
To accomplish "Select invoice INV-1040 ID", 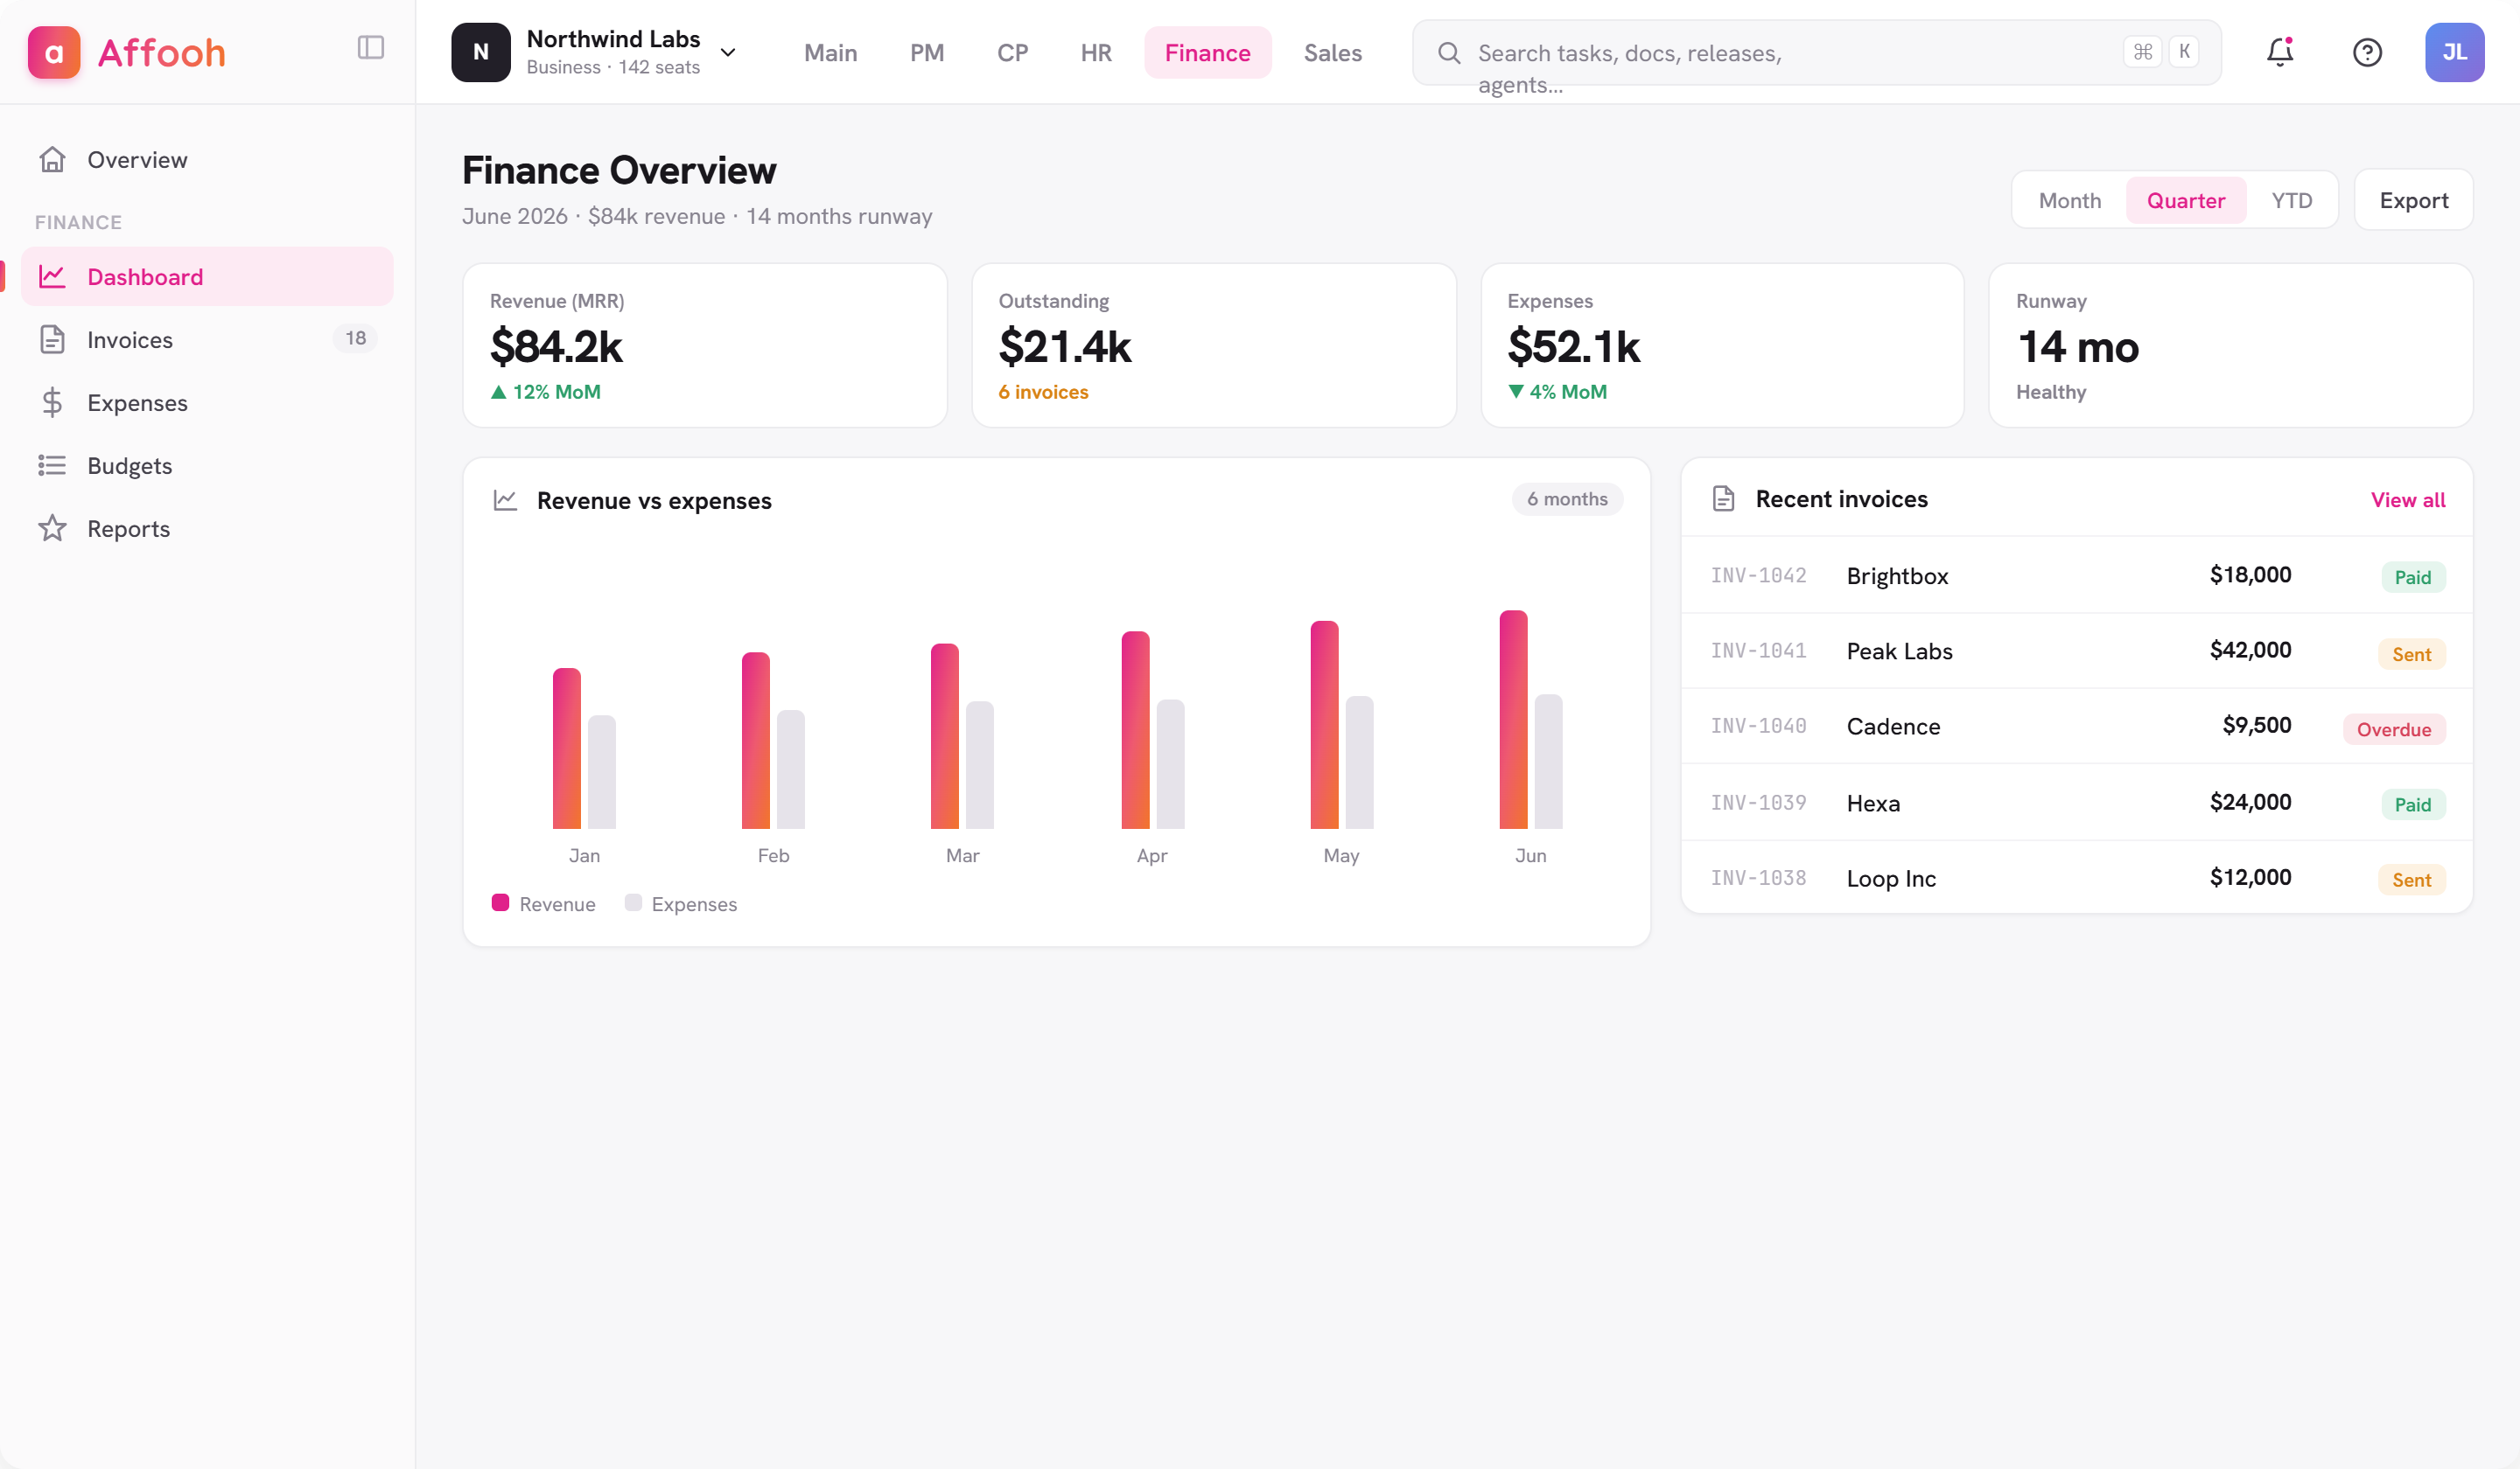I will point(1758,726).
